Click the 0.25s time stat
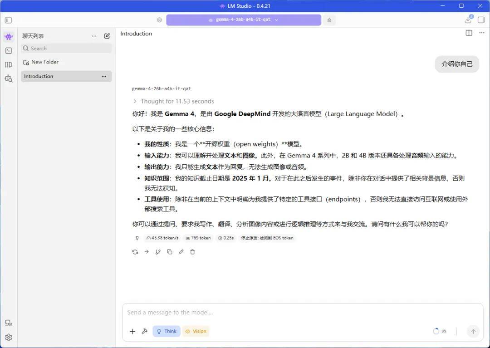This screenshot has height=348, width=490. 225,238
